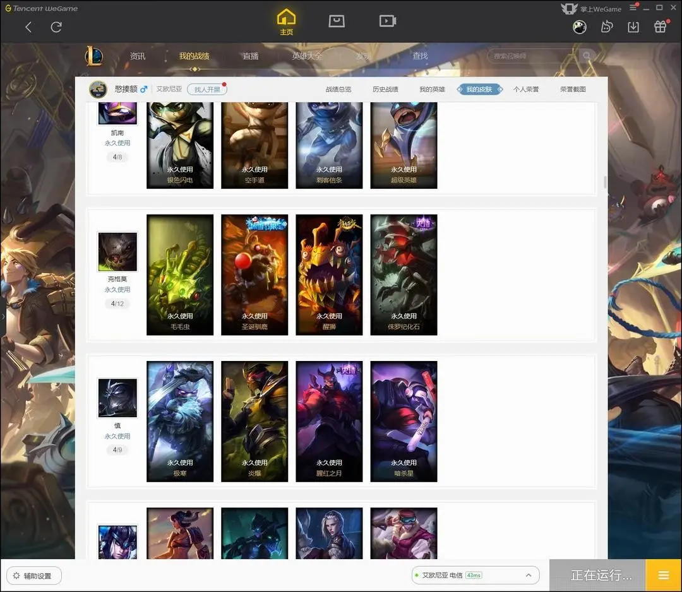This screenshot has height=592, width=682.
Task: Open the WeGame menu icon with red dot
Action: pos(633,8)
